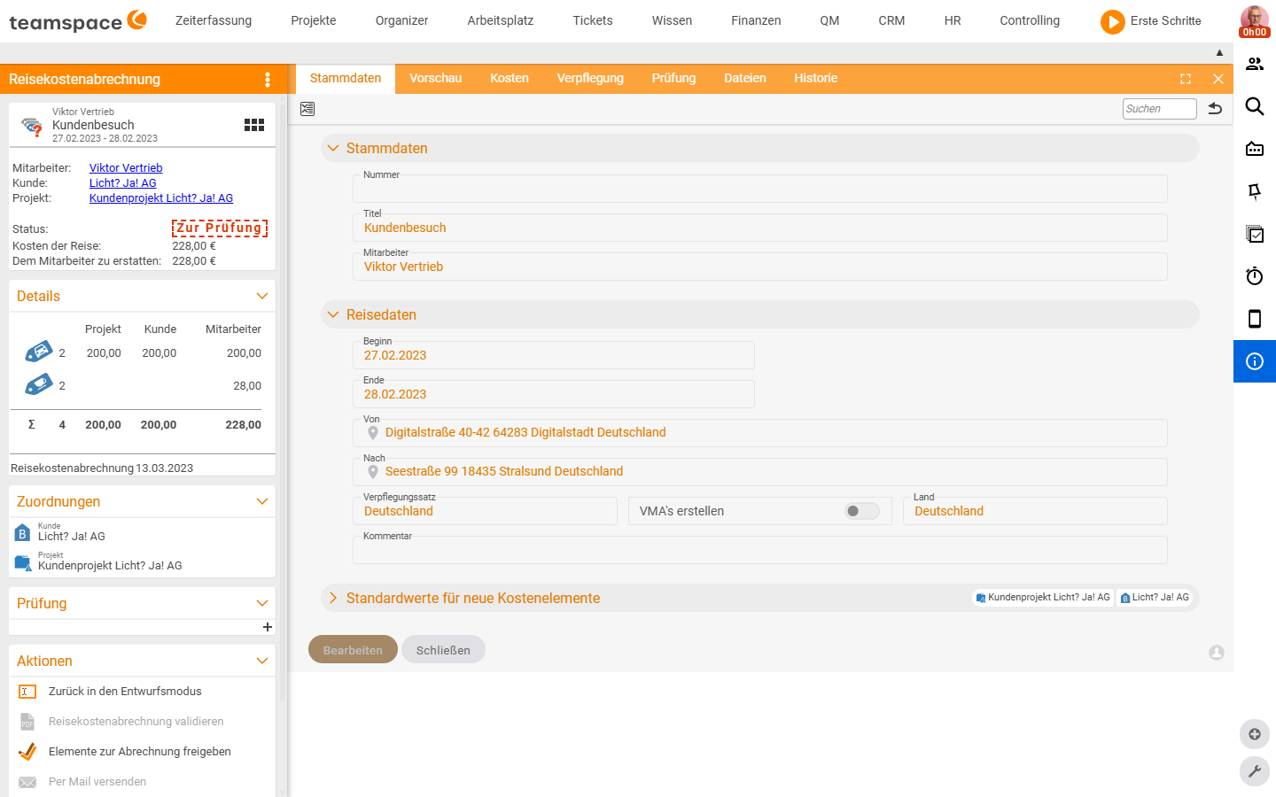Open the Land Deutschland dropdown
The width and height of the screenshot is (1276, 797).
(1035, 511)
